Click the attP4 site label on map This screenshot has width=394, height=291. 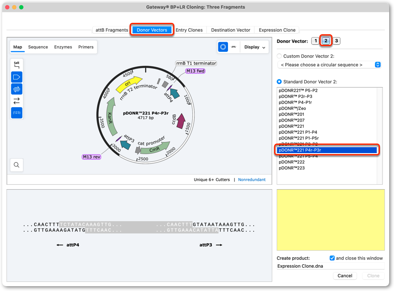click(x=168, y=97)
